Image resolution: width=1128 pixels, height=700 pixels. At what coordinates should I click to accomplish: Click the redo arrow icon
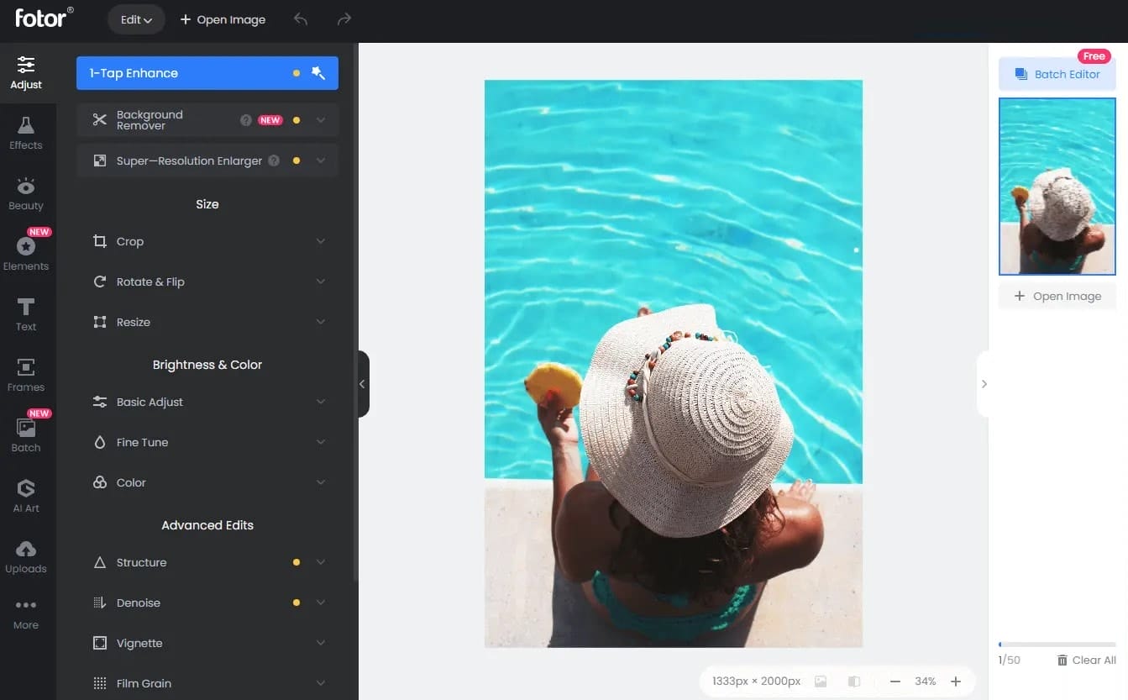coord(344,19)
